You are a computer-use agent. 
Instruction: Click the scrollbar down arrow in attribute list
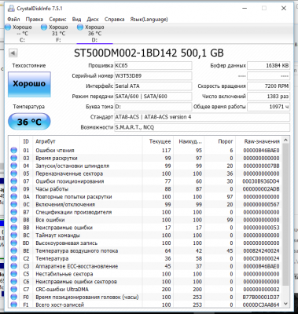pos(286,304)
